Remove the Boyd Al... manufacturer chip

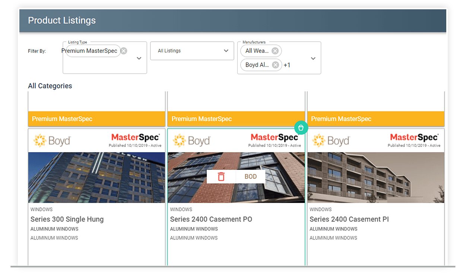pyautogui.click(x=275, y=64)
